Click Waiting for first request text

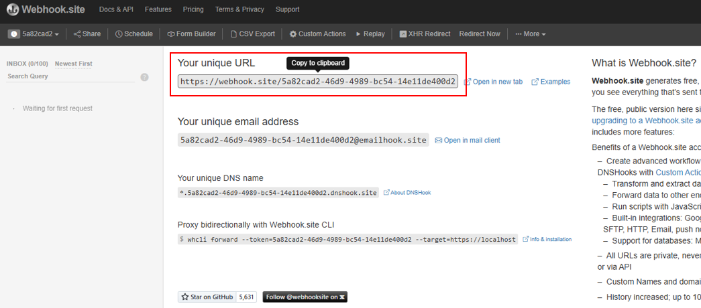(x=58, y=108)
